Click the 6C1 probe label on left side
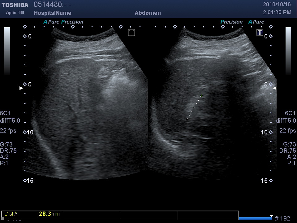This screenshot has height=223, width=297. 5,113
